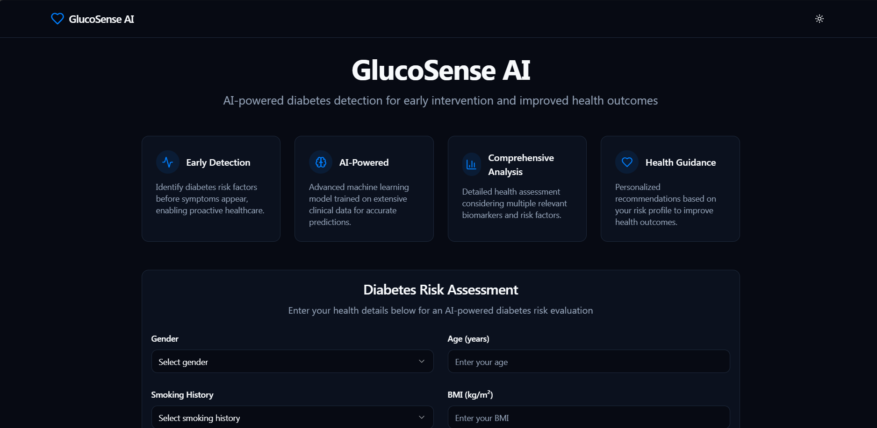Viewport: 877px width, 428px height.
Task: Click the Diabetes Risk Assessment heading
Action: pyautogui.click(x=440, y=290)
